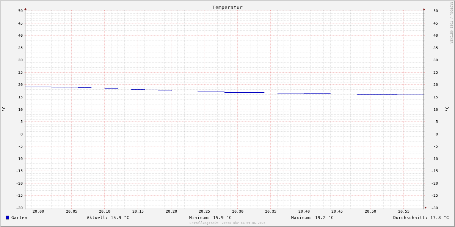Viewport: 455px width, 227px height.
Task: Click the right axis 25 label
Action: (436, 73)
